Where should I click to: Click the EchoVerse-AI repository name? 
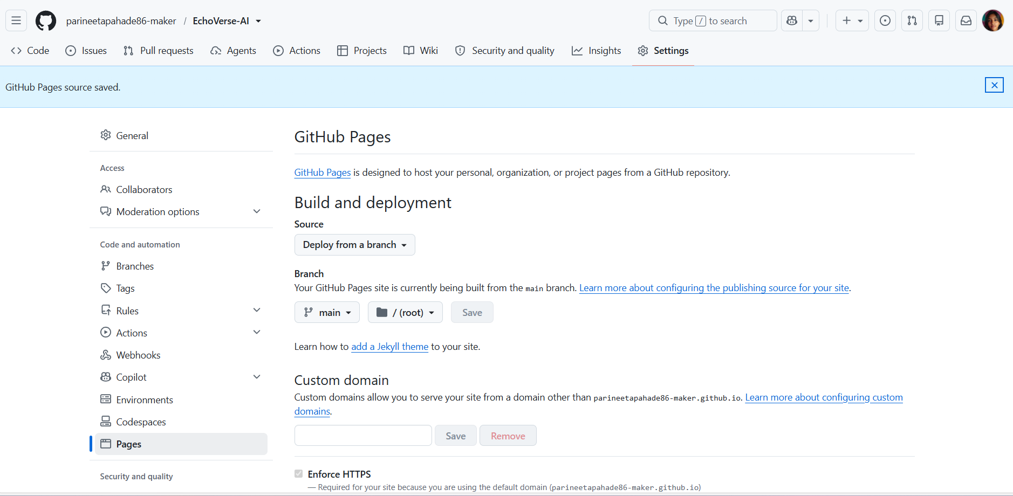pyautogui.click(x=221, y=21)
